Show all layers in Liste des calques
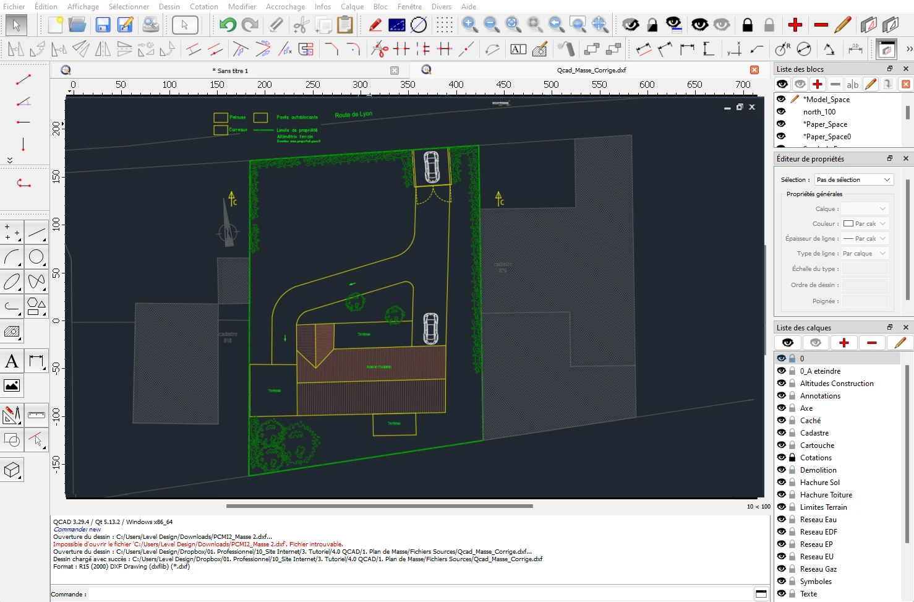 pos(787,343)
